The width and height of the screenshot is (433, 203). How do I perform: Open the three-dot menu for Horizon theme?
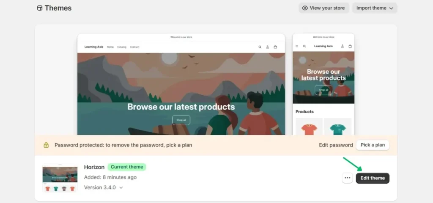pos(348,178)
